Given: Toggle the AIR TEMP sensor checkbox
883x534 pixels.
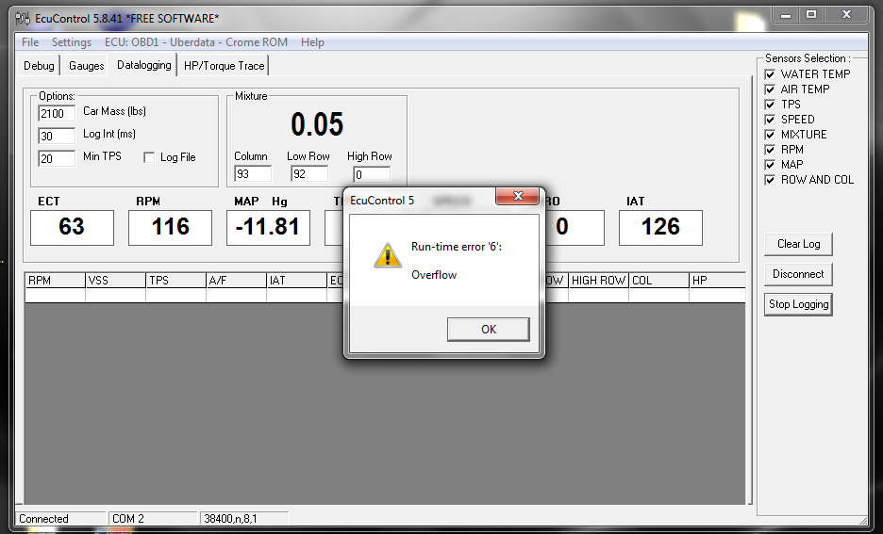Looking at the screenshot, I should click(x=770, y=89).
